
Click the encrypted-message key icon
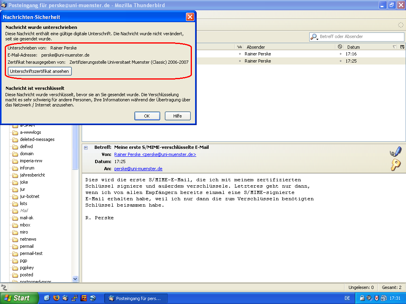395,165
